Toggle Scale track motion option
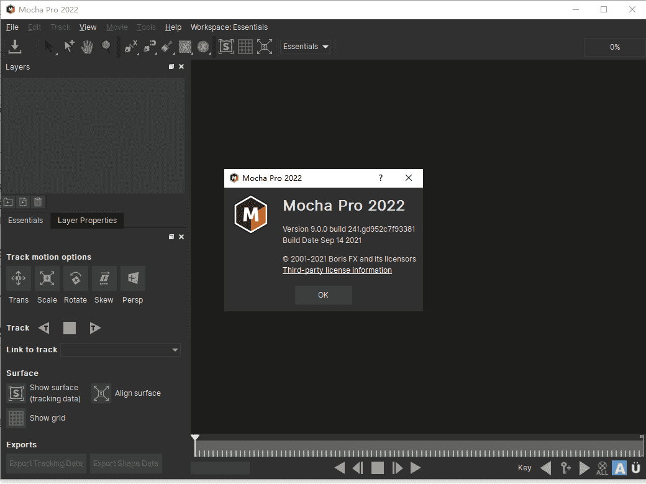The image size is (646, 484). coord(47,278)
